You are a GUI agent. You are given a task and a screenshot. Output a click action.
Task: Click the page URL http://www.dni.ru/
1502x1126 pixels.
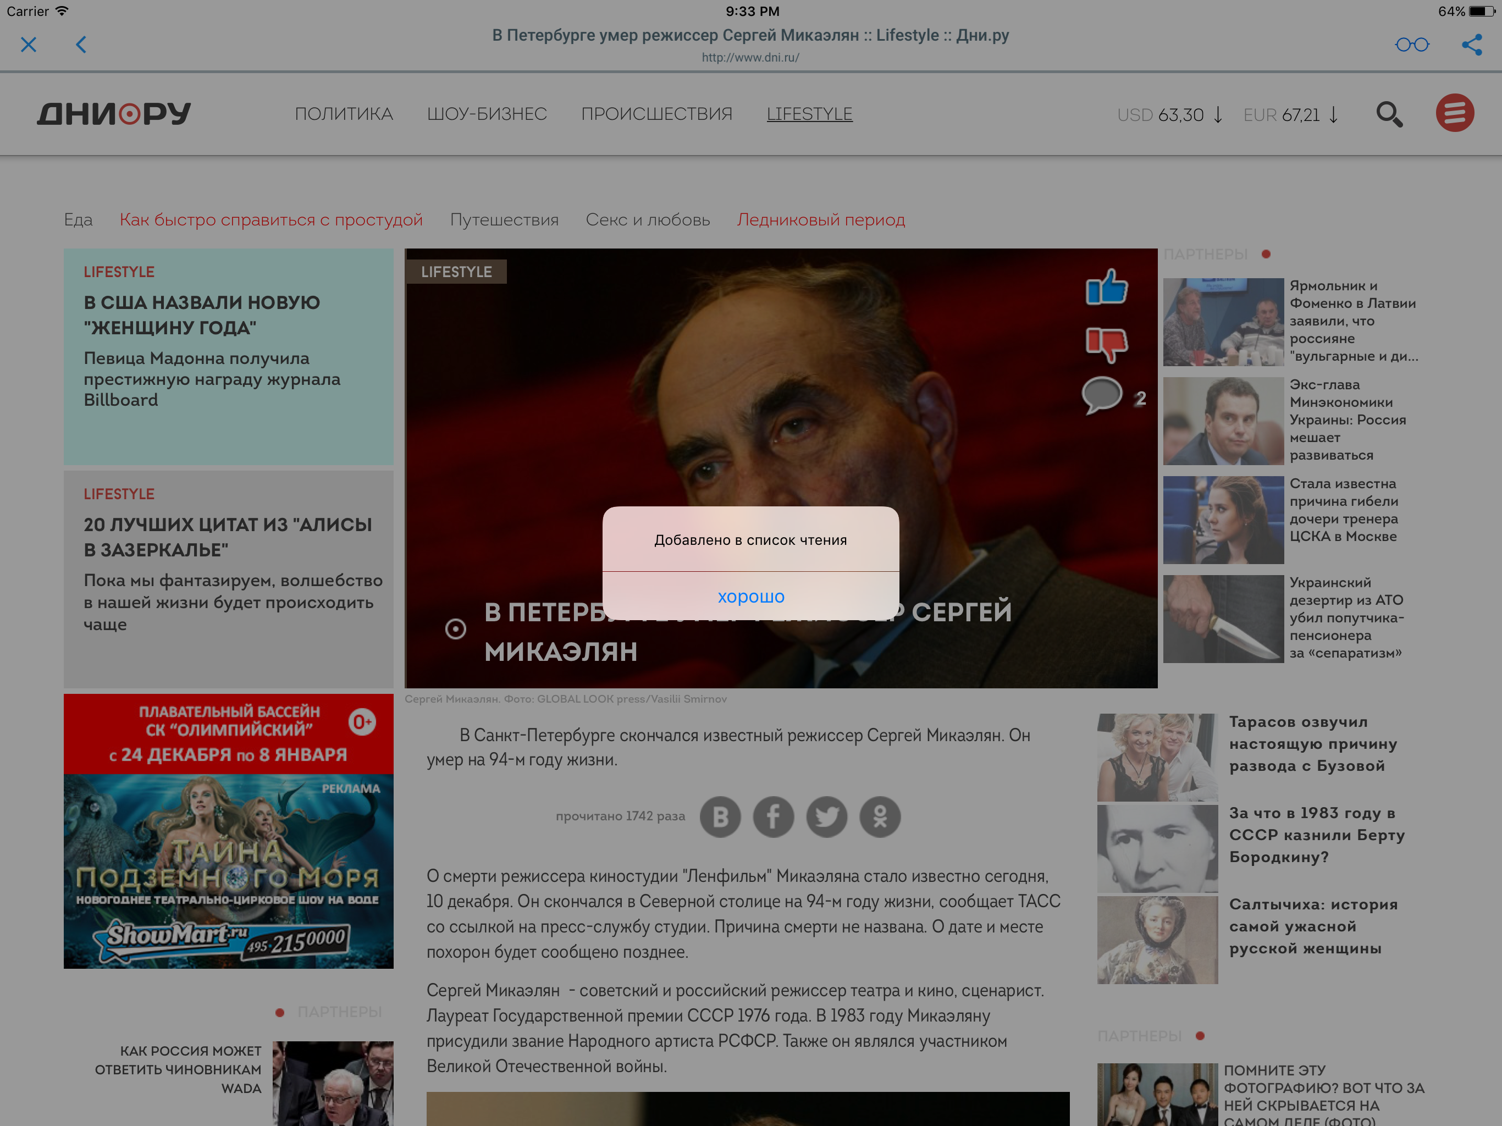750,58
